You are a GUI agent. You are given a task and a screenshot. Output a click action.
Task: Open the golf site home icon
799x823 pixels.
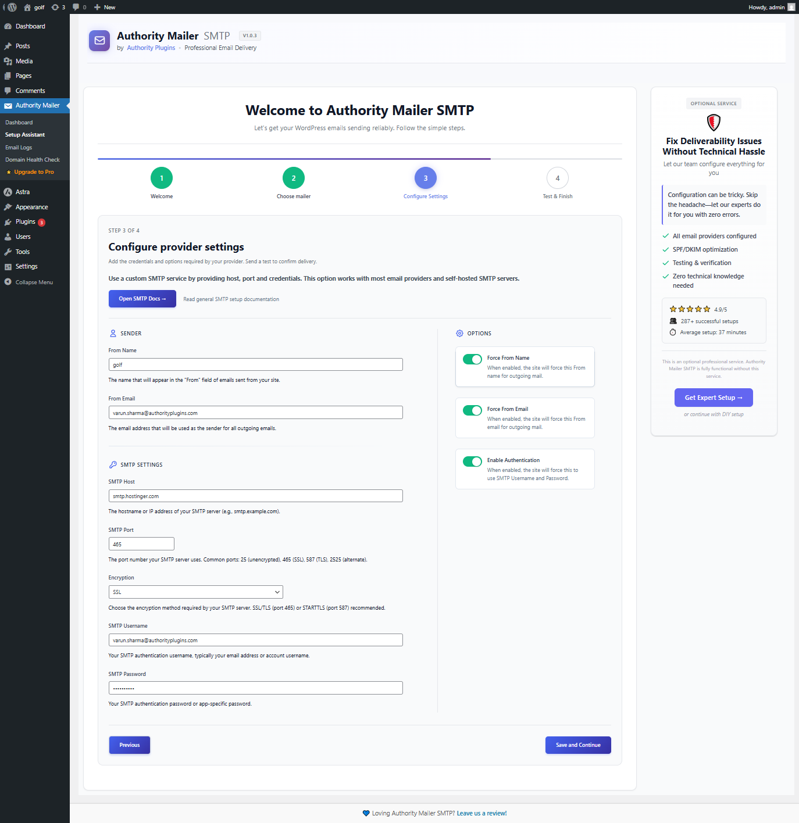27,7
